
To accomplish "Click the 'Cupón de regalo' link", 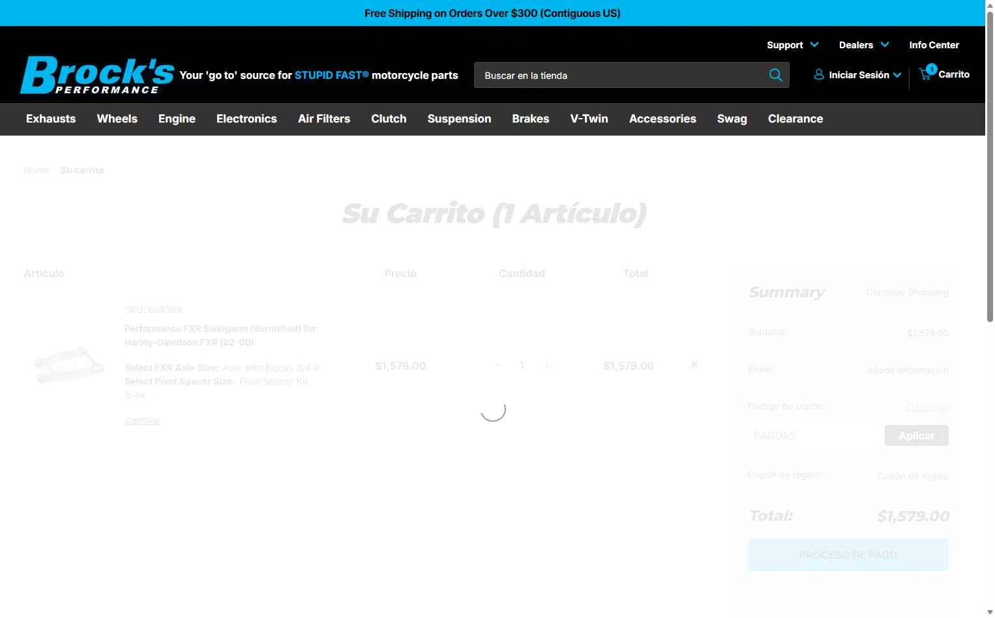I will (x=913, y=476).
